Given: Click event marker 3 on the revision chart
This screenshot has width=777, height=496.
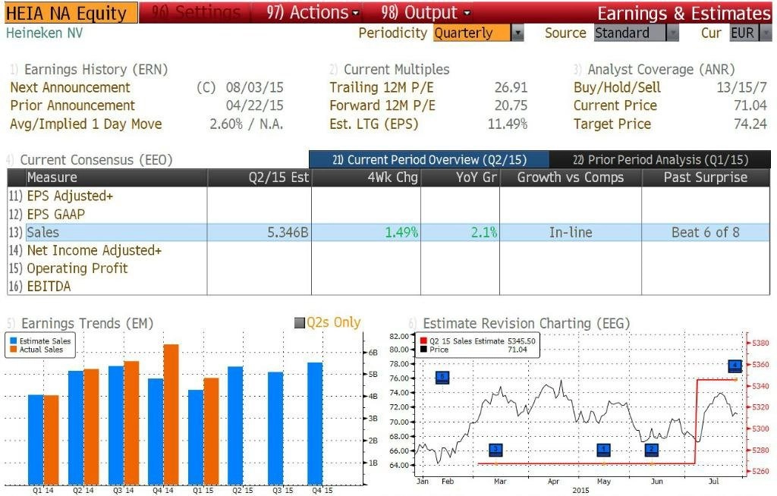Looking at the screenshot, I should click(x=496, y=450).
